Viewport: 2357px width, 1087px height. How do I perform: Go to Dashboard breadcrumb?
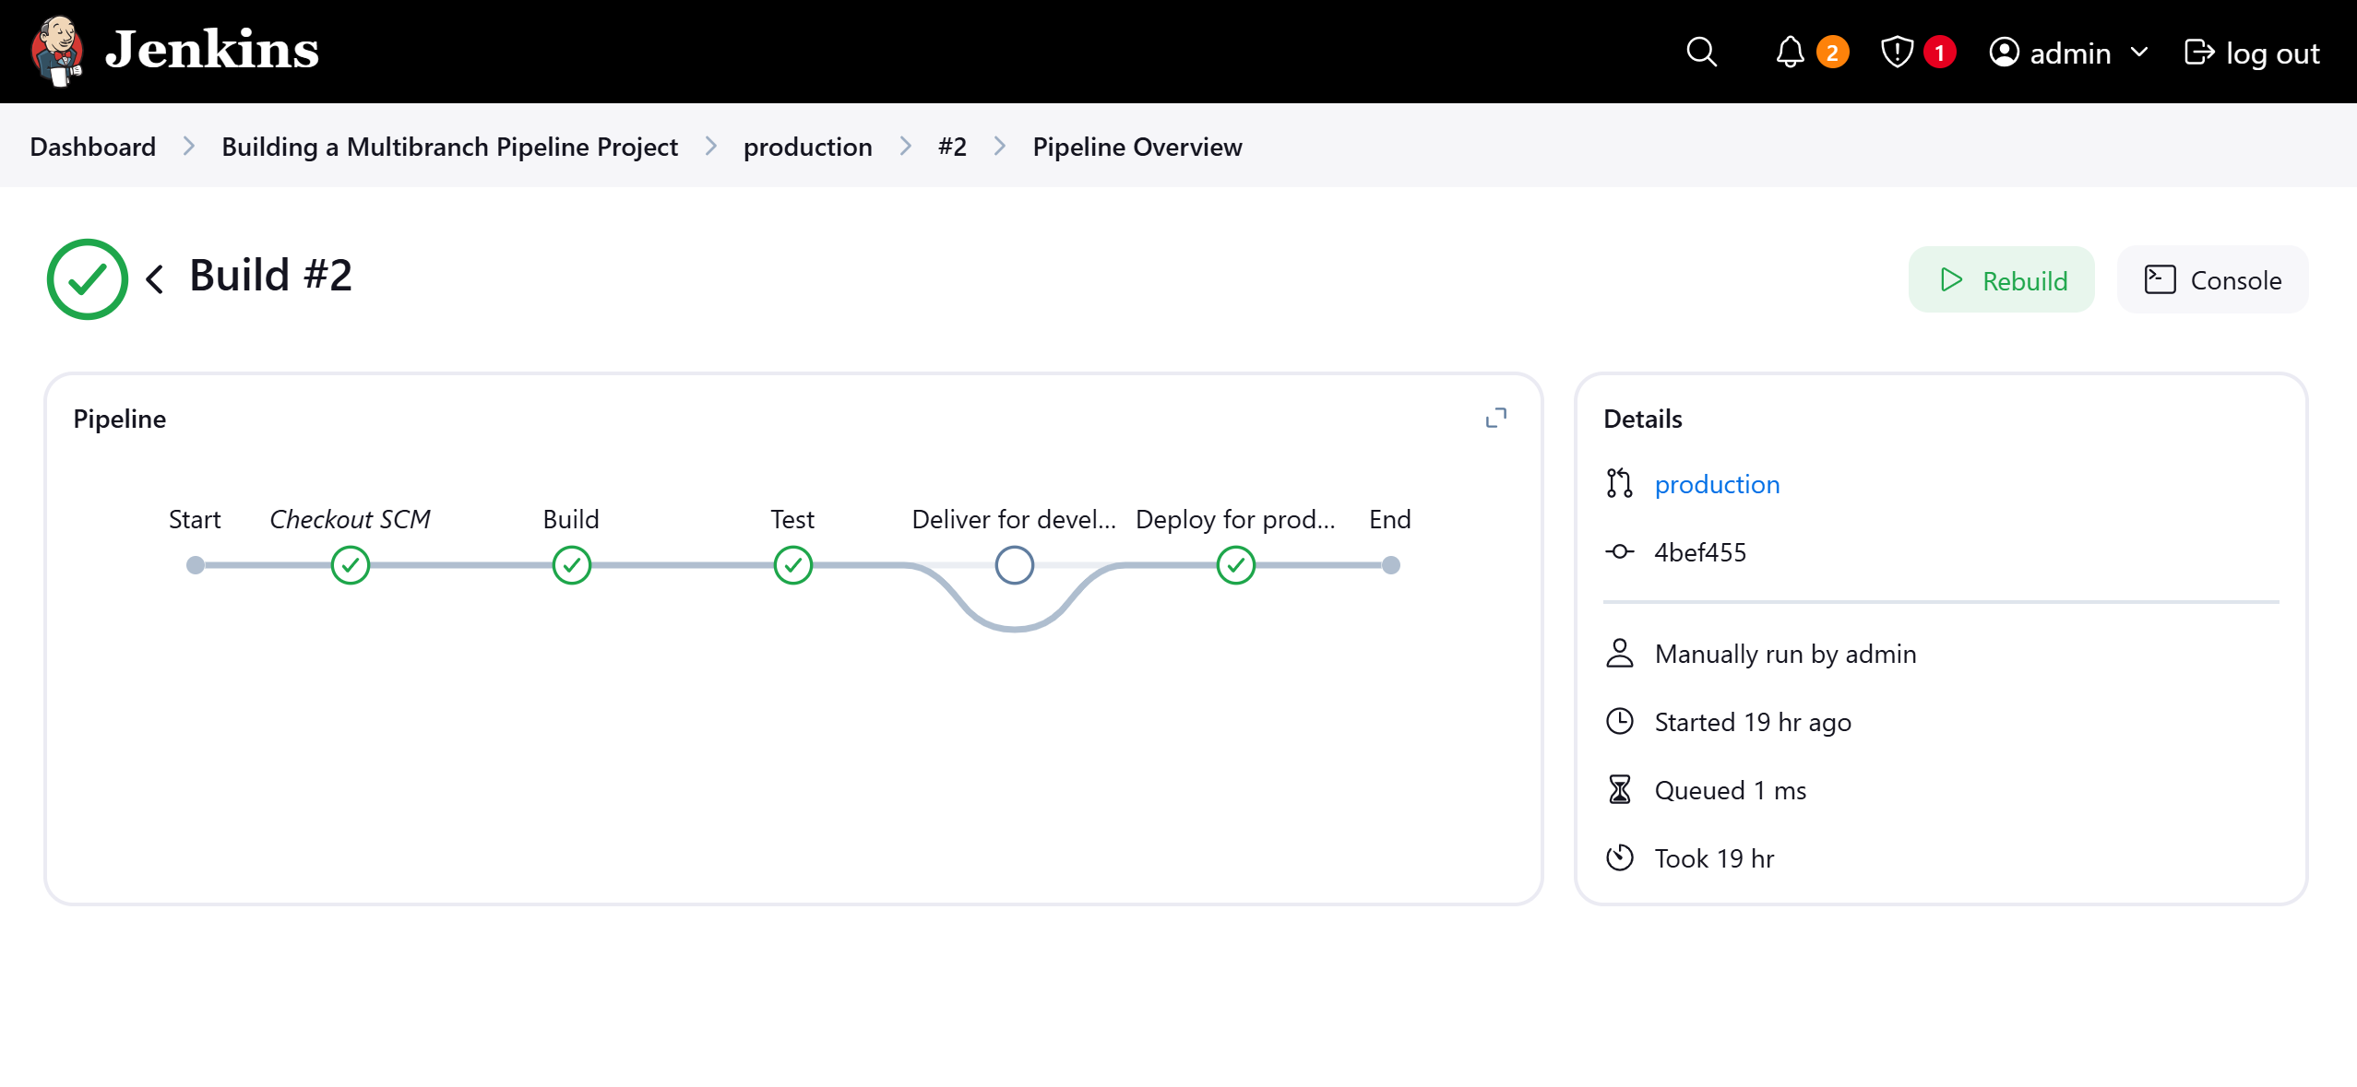click(x=92, y=147)
